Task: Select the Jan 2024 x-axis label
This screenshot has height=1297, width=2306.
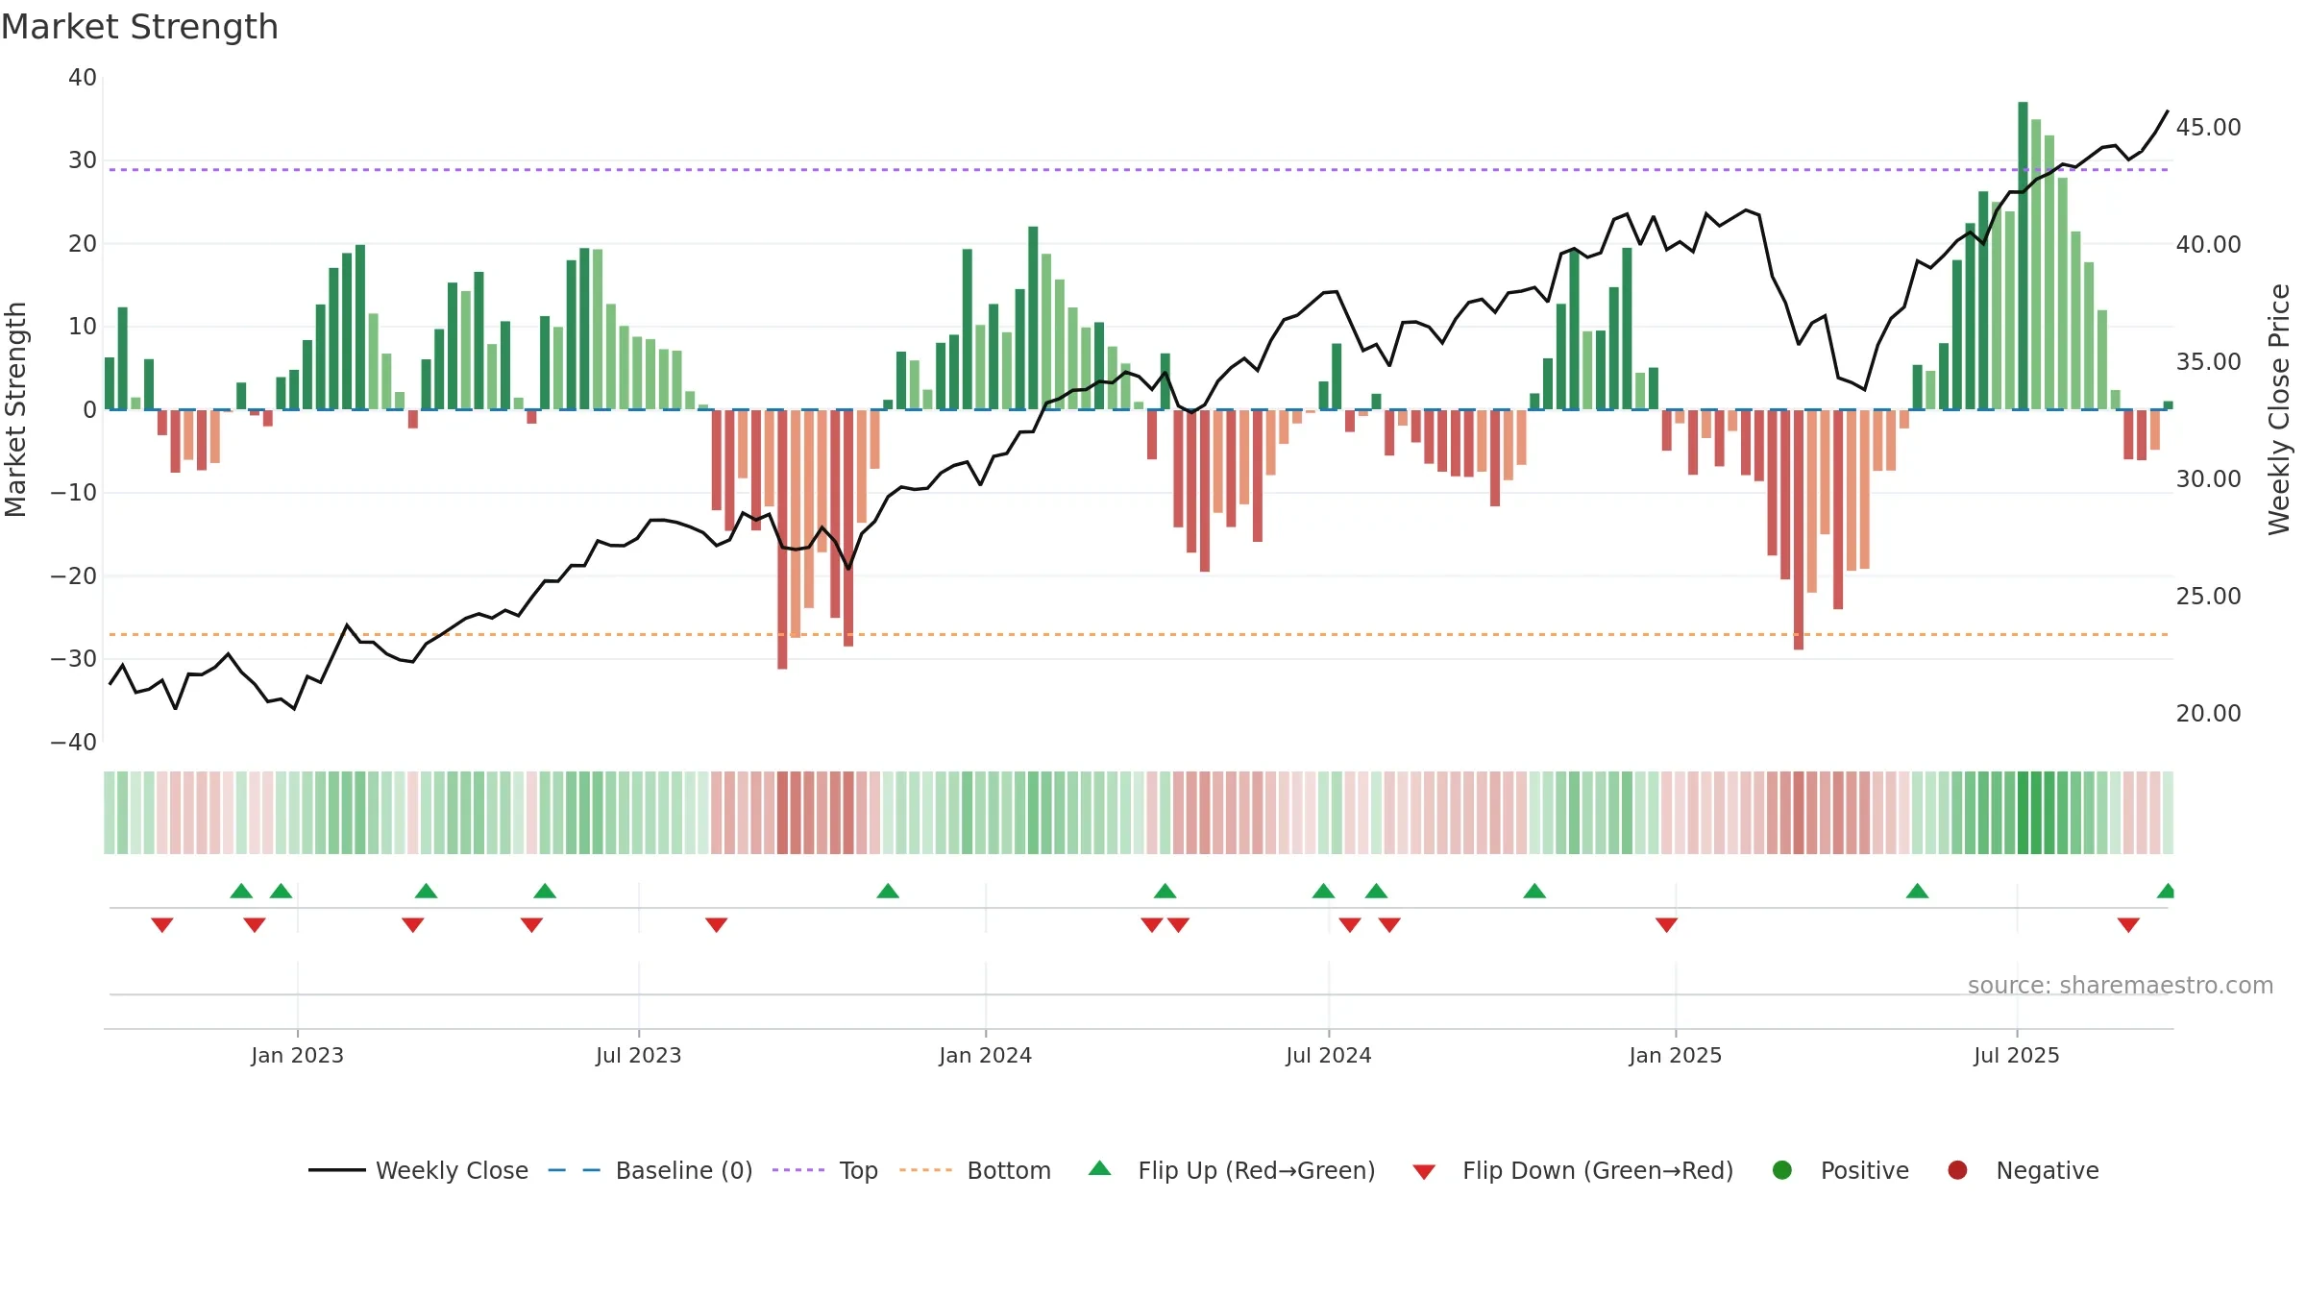Action: 985,1055
